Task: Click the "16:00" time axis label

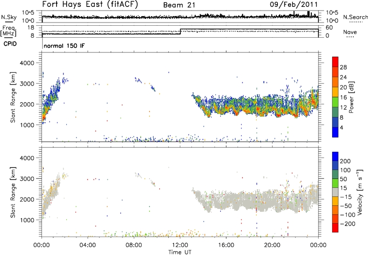Action: pos(226,245)
